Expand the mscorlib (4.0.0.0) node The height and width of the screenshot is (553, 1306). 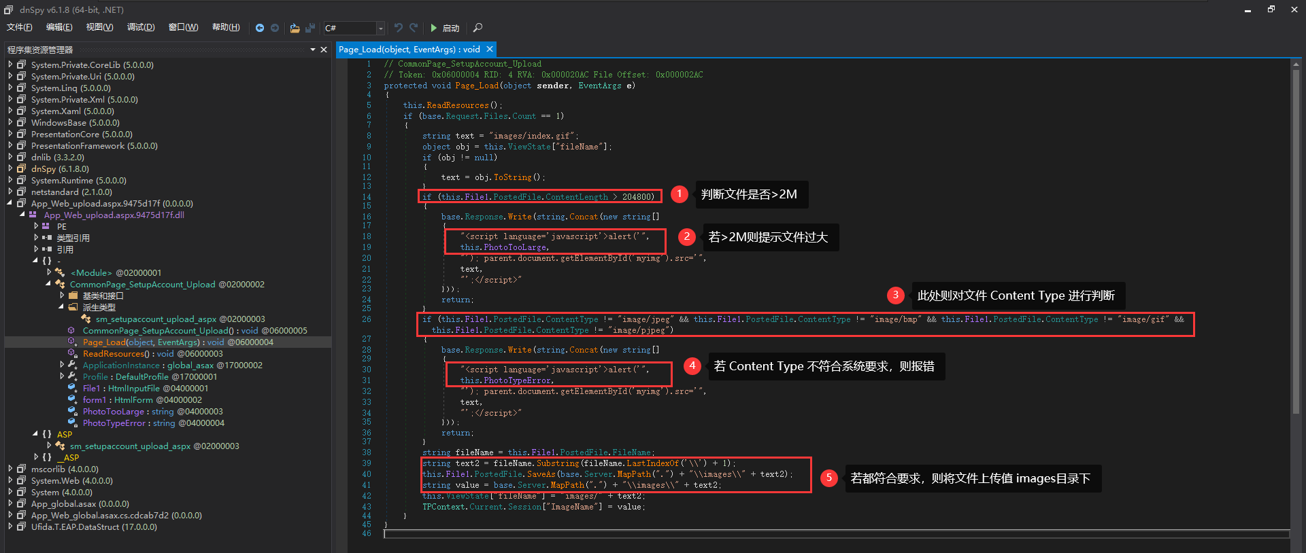click(10, 469)
